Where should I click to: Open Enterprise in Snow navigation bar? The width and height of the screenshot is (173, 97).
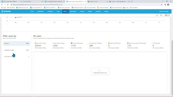tap(98, 11)
